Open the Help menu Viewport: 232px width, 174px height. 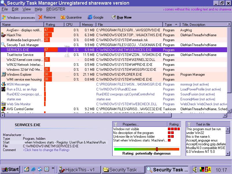(x=39, y=9)
